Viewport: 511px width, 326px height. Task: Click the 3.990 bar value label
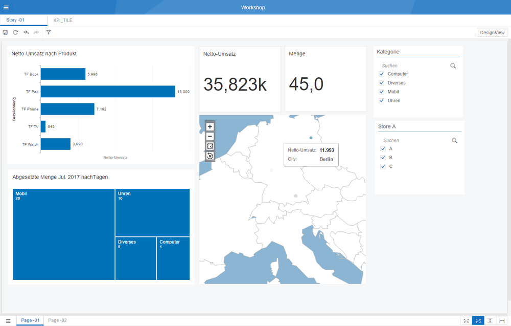coord(78,144)
